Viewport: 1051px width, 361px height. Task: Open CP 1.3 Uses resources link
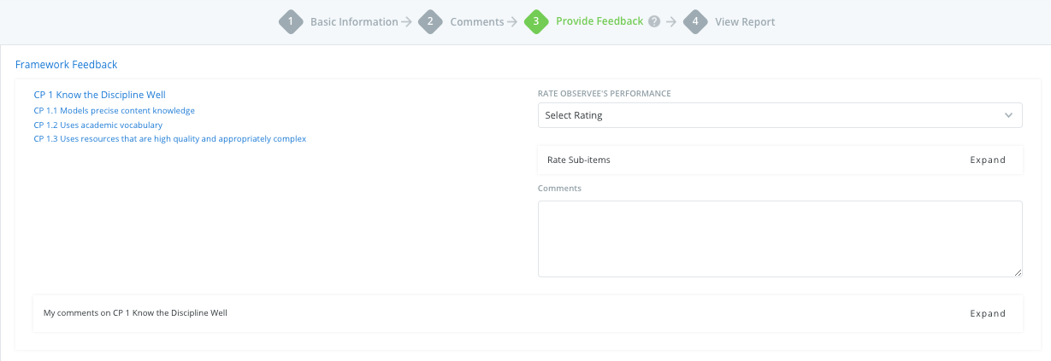pos(170,139)
